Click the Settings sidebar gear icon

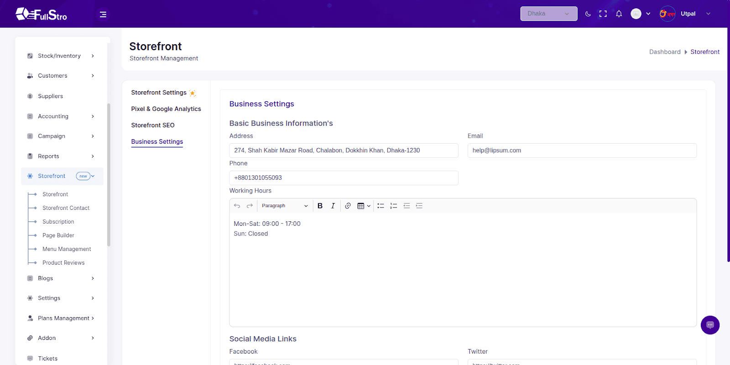30,298
